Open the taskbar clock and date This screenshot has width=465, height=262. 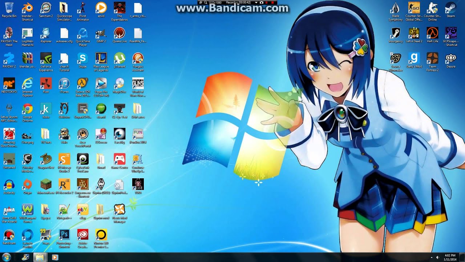[450, 257]
